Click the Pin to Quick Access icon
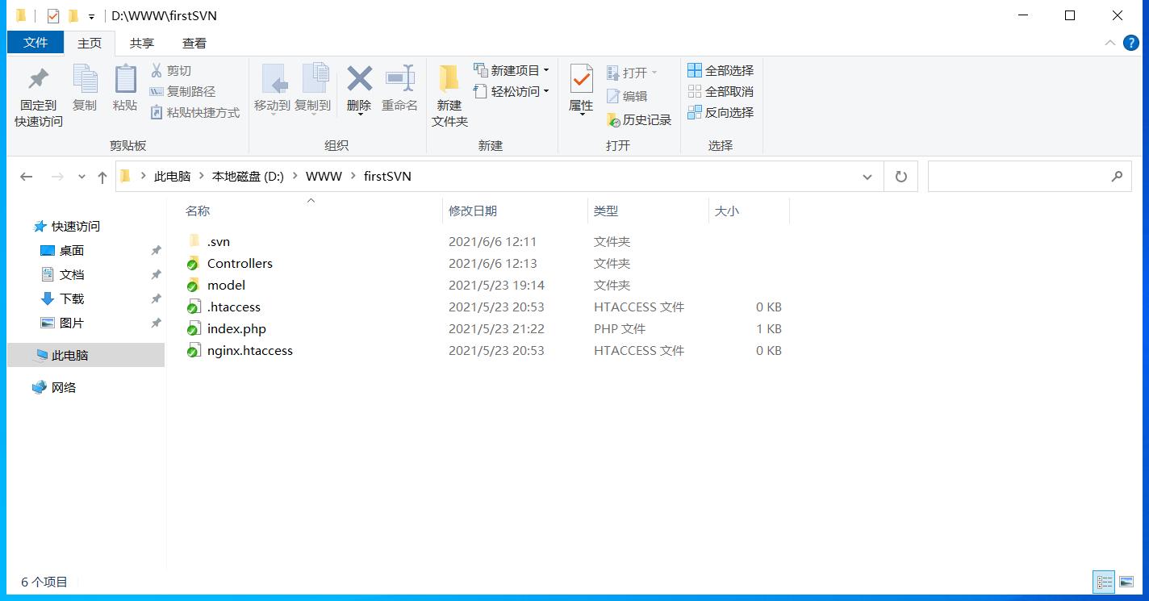This screenshot has height=601, width=1149. coord(38,79)
